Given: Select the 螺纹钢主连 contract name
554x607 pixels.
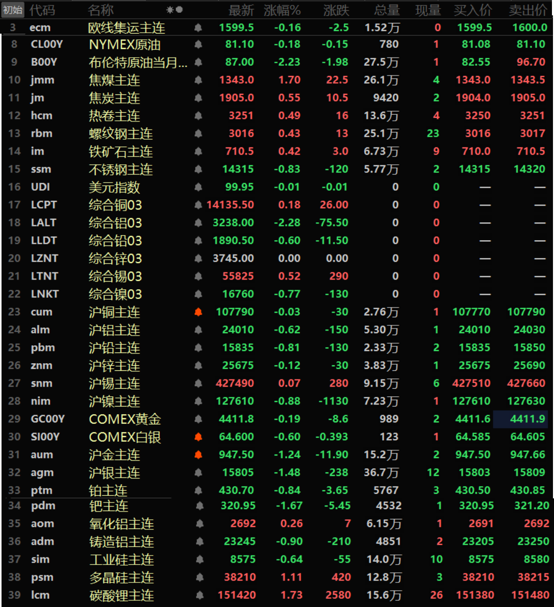Looking at the screenshot, I should click(121, 134).
